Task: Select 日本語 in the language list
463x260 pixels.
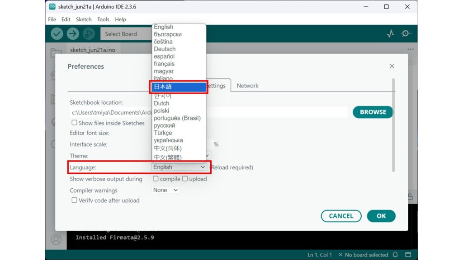Action: click(x=179, y=87)
